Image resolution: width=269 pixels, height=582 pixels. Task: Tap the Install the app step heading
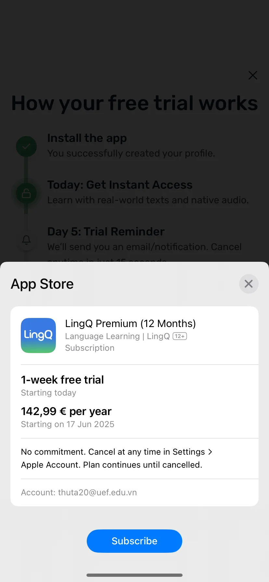tap(87, 138)
